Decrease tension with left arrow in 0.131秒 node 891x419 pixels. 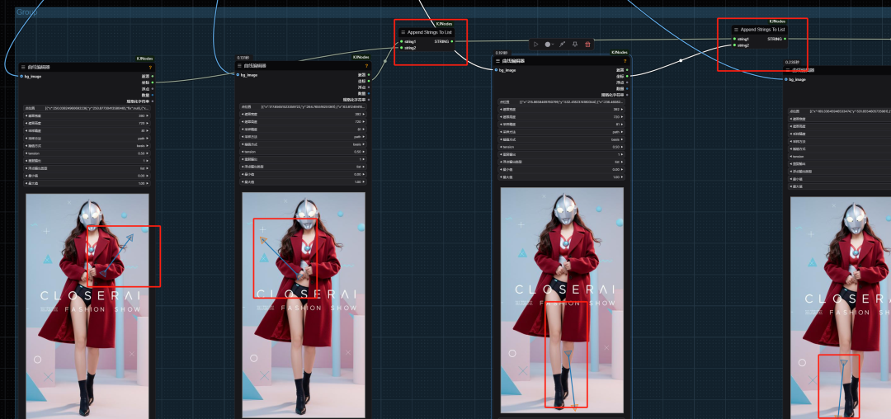point(243,152)
